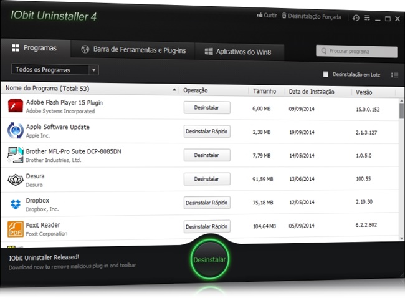Image resolution: width=405 pixels, height=298 pixels.
Task: Sort by Nome do Programa arrow
Action: tap(174, 90)
